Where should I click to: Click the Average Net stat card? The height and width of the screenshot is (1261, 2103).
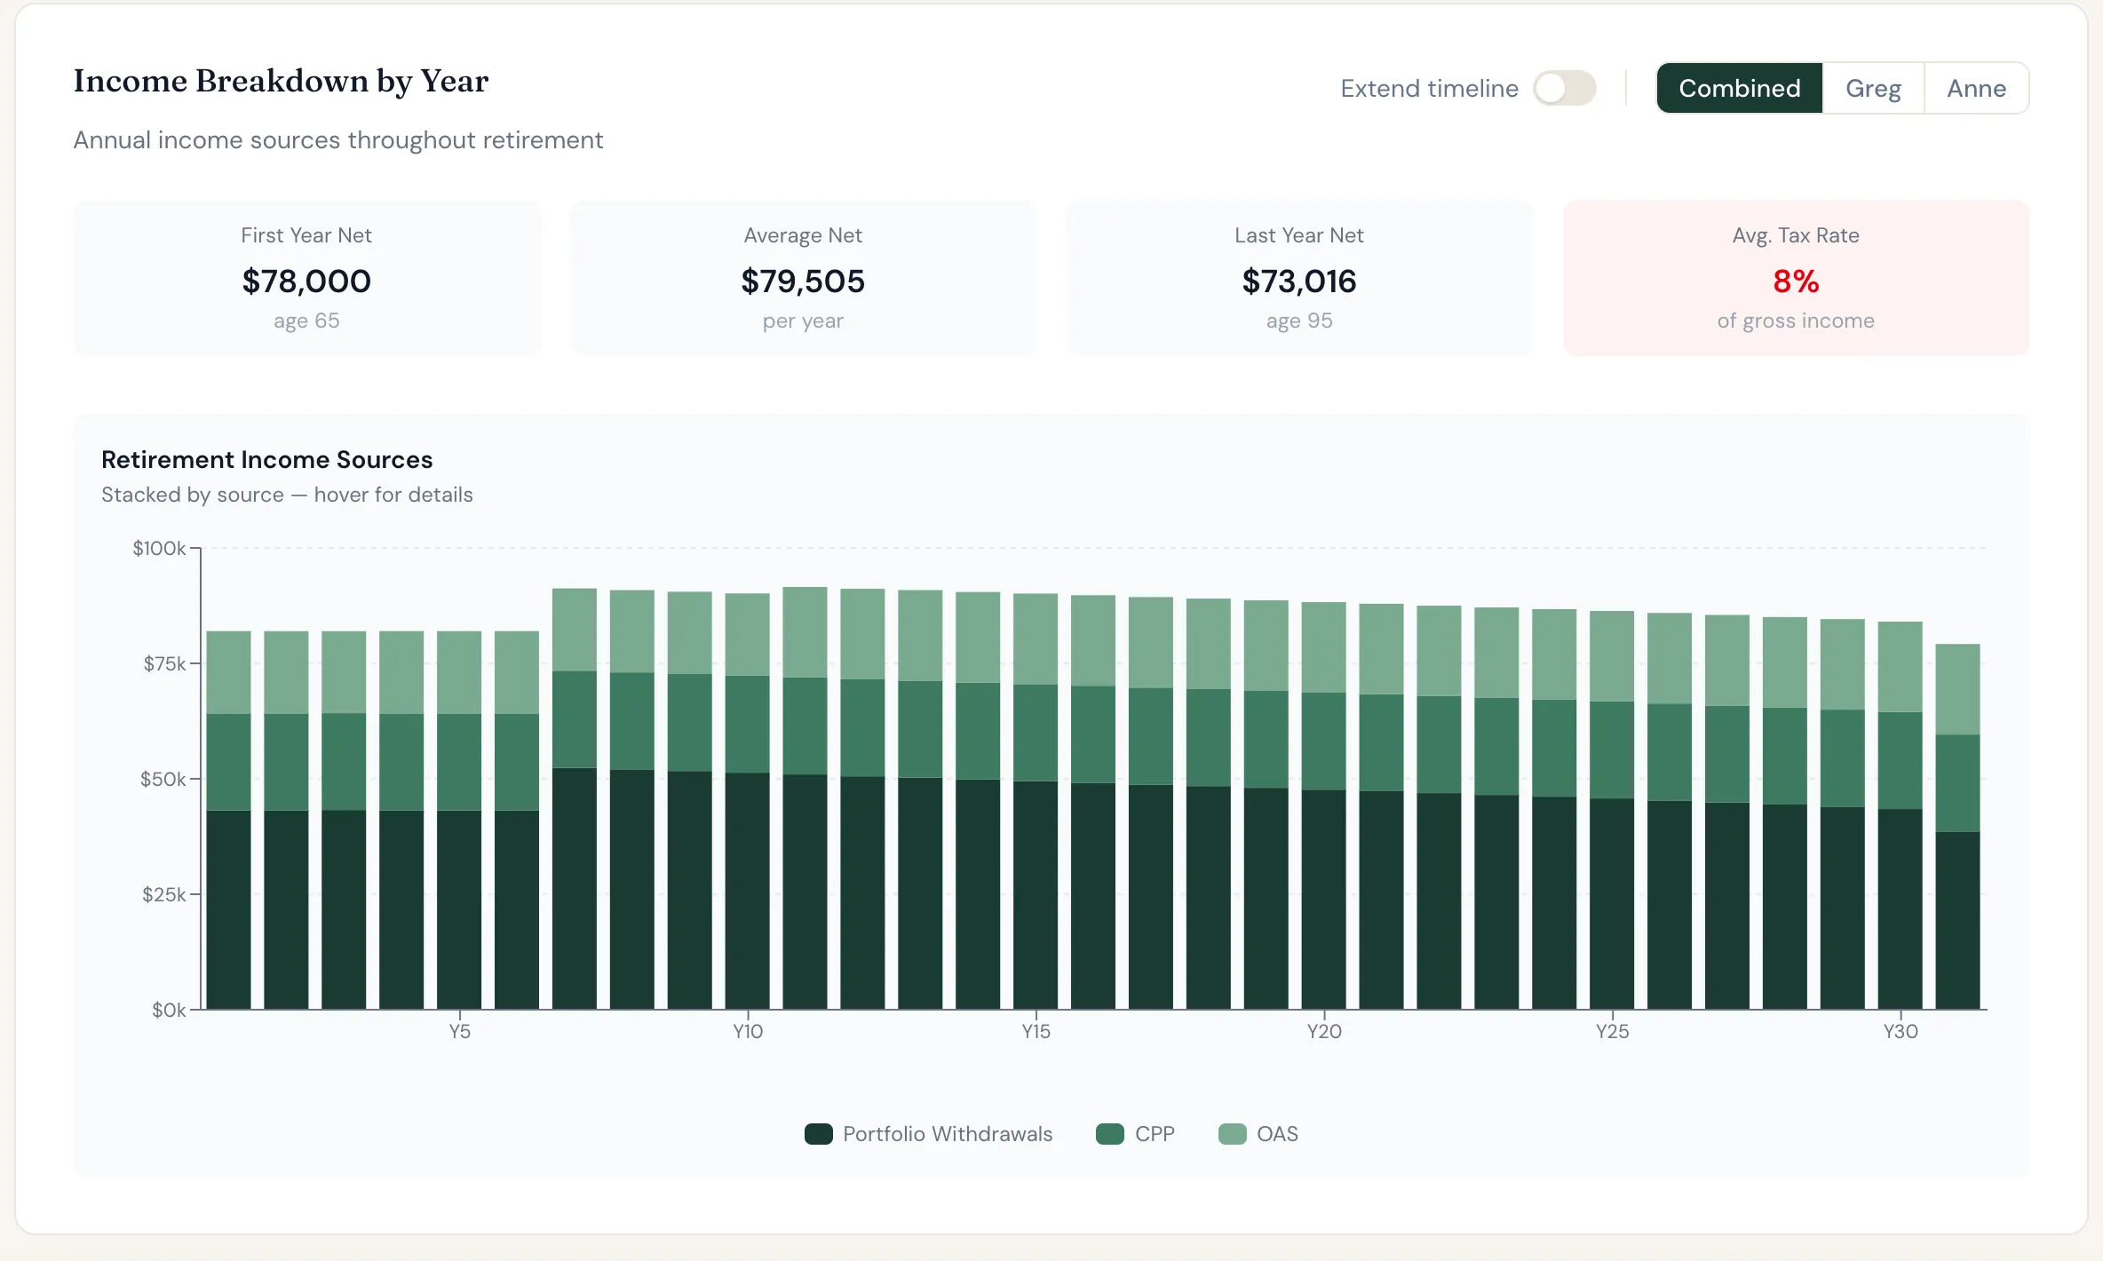(x=803, y=278)
